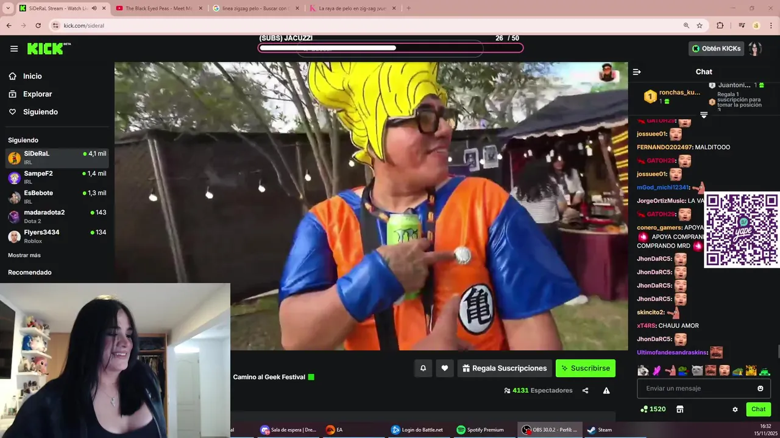Image resolution: width=780 pixels, height=438 pixels.
Task: Select Flyers3434 channel in following list
Action: [57, 237]
